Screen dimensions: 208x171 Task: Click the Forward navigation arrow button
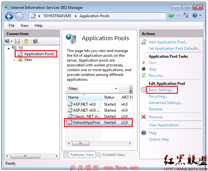pyautogui.click(x=19, y=16)
